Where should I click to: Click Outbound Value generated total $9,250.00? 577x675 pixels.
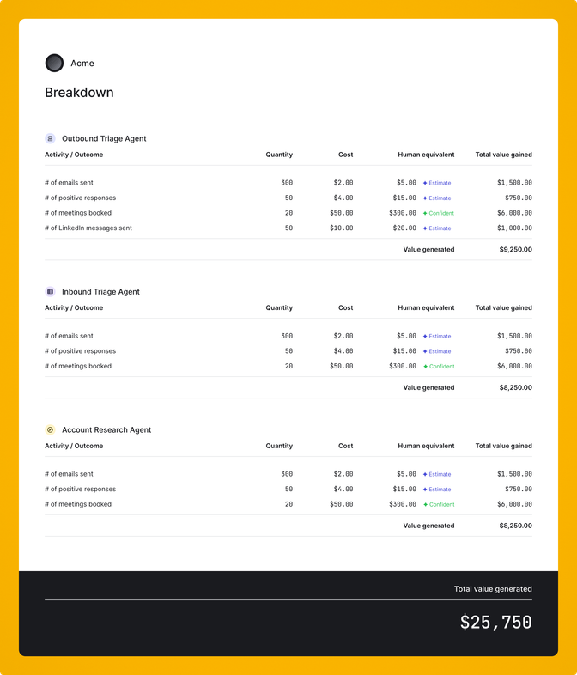[x=515, y=249]
